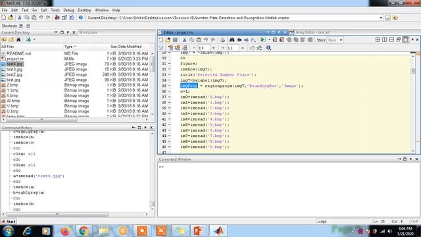Click MATLAB Start button

(9, 221)
